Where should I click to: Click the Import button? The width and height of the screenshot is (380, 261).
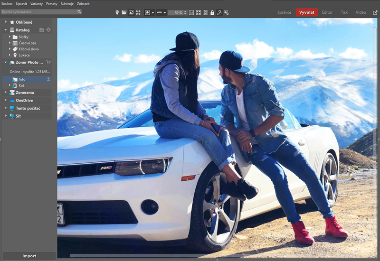pyautogui.click(x=28, y=256)
